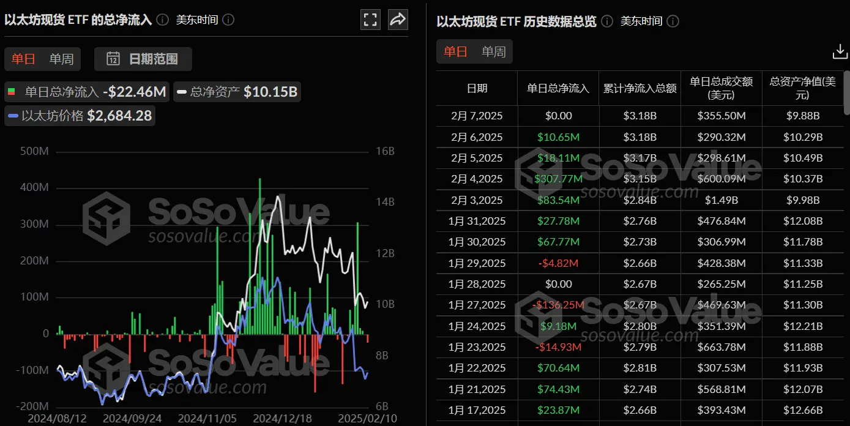Click the $23.87M net inflow value
The width and height of the screenshot is (850, 426).
tap(558, 410)
